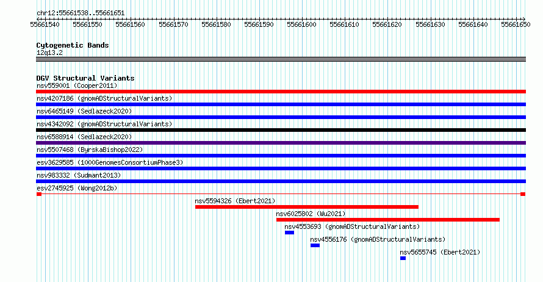Image resolution: width=543 pixels, height=282 pixels.
Task: Click ruler position 55661620
Action: tap(387, 24)
